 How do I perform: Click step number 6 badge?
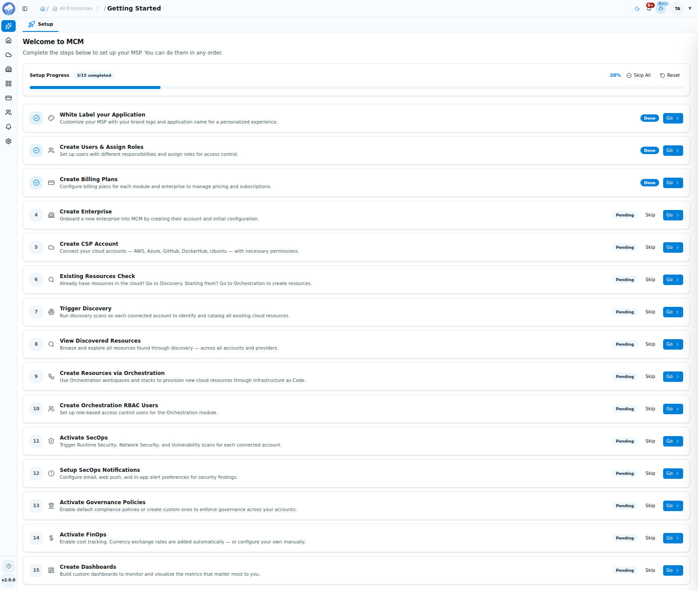click(36, 280)
